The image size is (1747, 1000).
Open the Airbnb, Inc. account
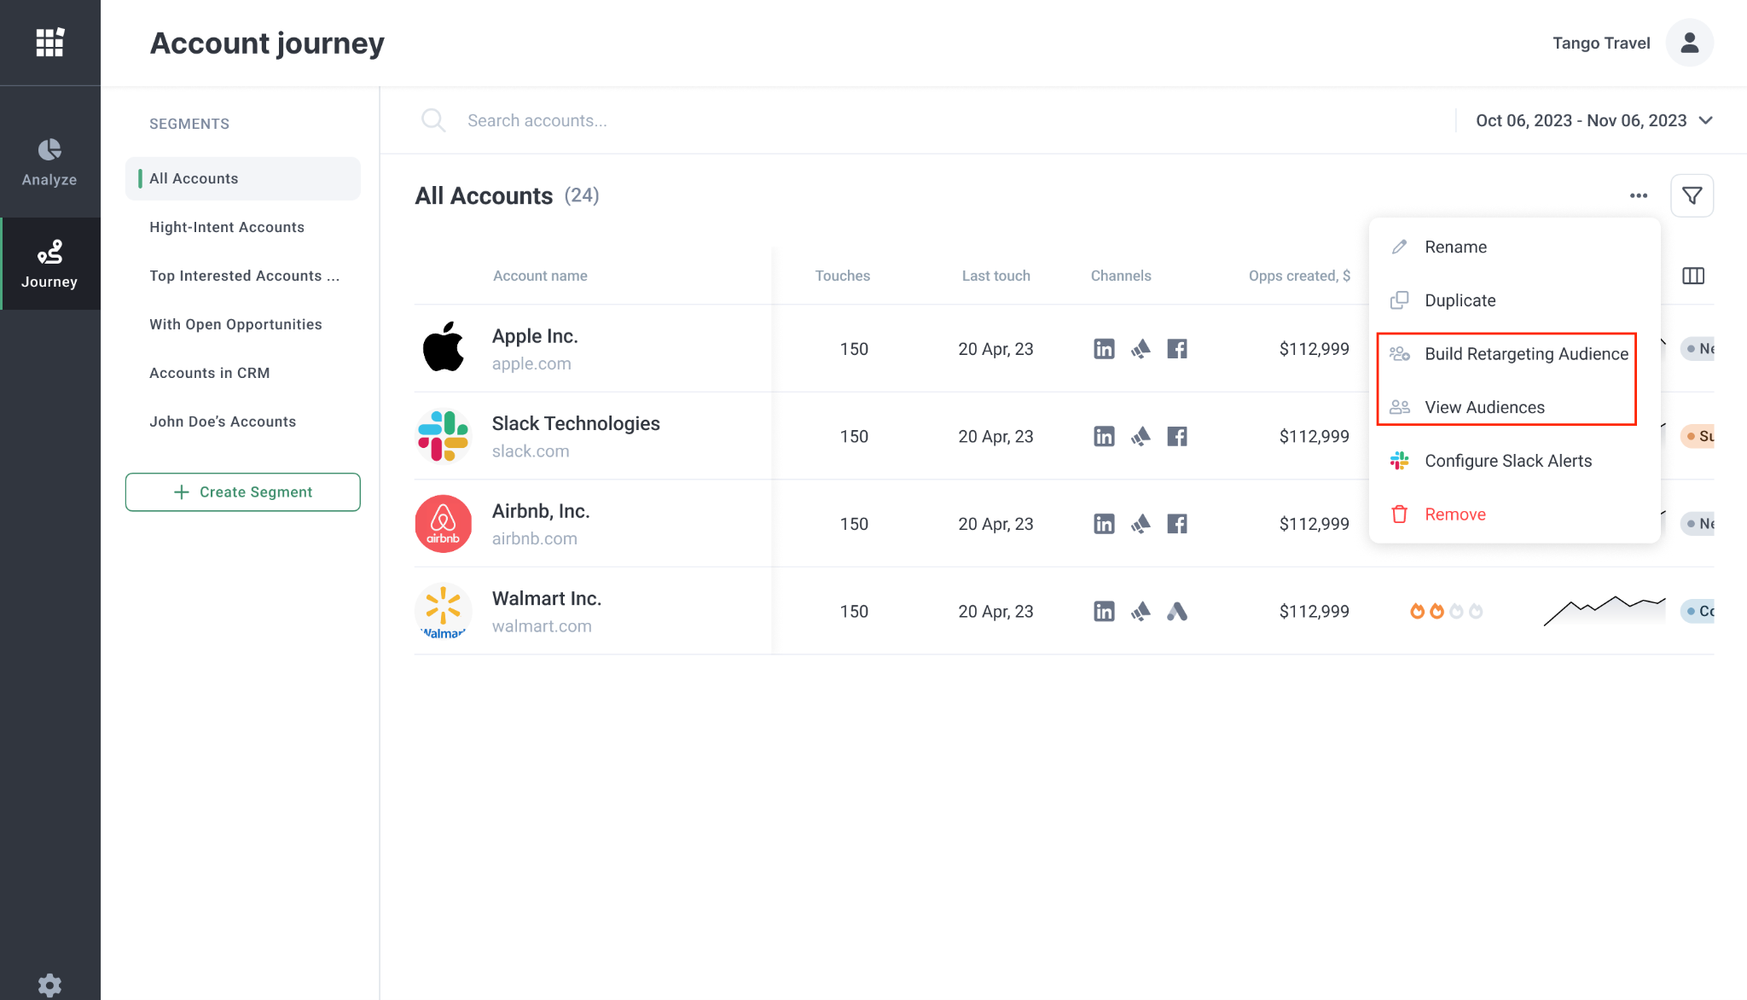pos(540,511)
